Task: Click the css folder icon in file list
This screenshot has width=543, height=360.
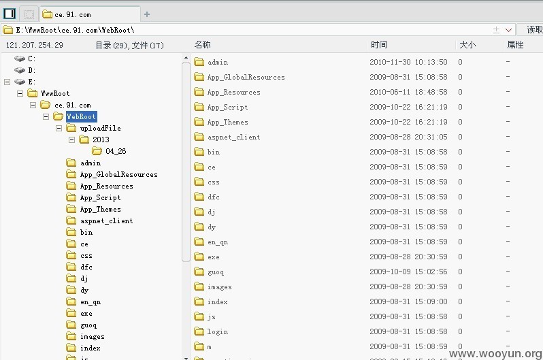Action: coord(199,182)
